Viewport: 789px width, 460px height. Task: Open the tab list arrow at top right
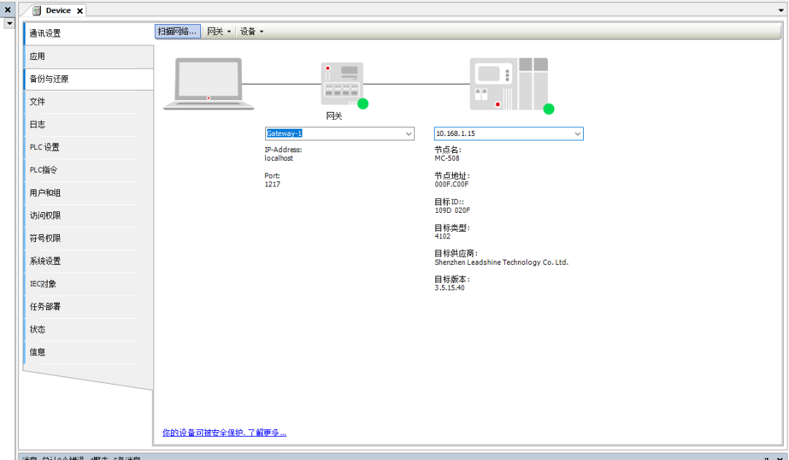click(781, 11)
